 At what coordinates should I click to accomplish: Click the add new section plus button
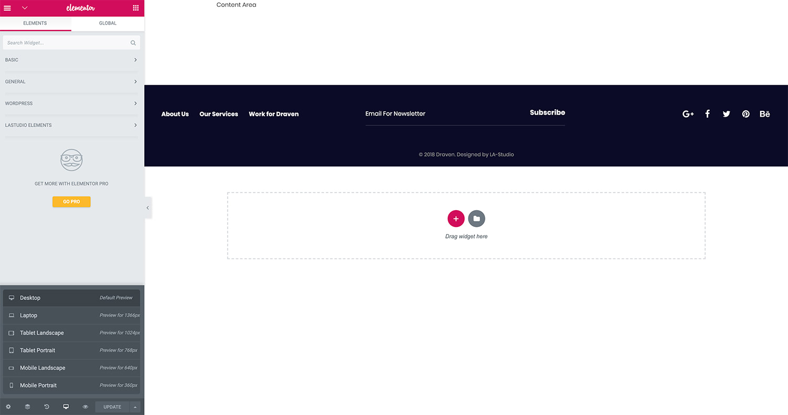tap(455, 219)
